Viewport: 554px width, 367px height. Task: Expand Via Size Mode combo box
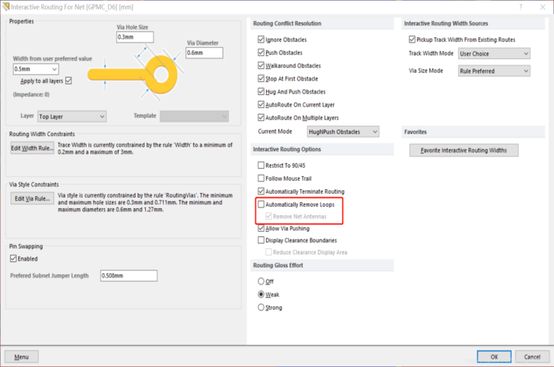click(494, 71)
